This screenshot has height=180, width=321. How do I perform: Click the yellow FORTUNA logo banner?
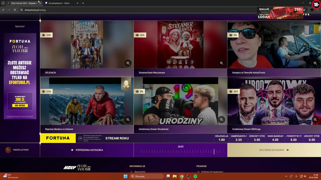pyautogui.click(x=58, y=138)
